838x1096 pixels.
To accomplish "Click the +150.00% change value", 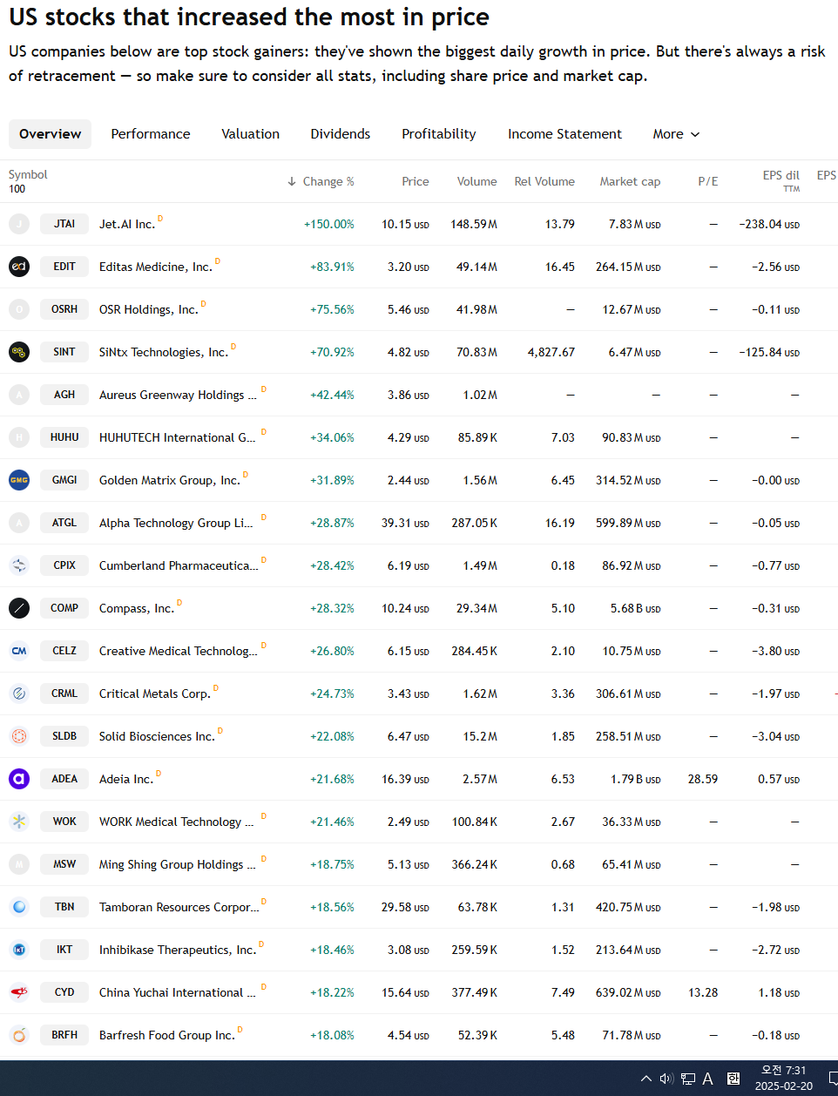I will click(329, 224).
